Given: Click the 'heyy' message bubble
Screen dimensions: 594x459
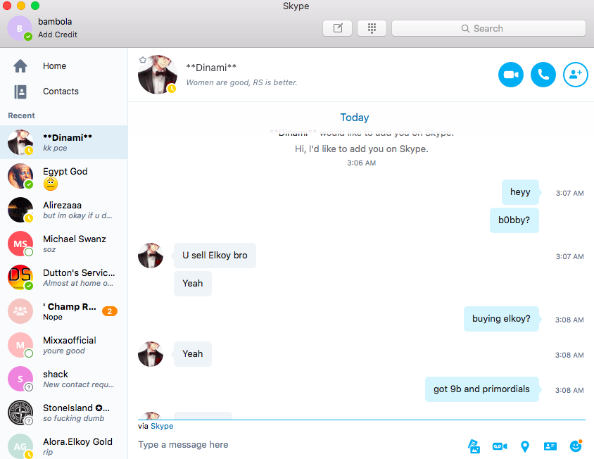Looking at the screenshot, I should point(520,192).
